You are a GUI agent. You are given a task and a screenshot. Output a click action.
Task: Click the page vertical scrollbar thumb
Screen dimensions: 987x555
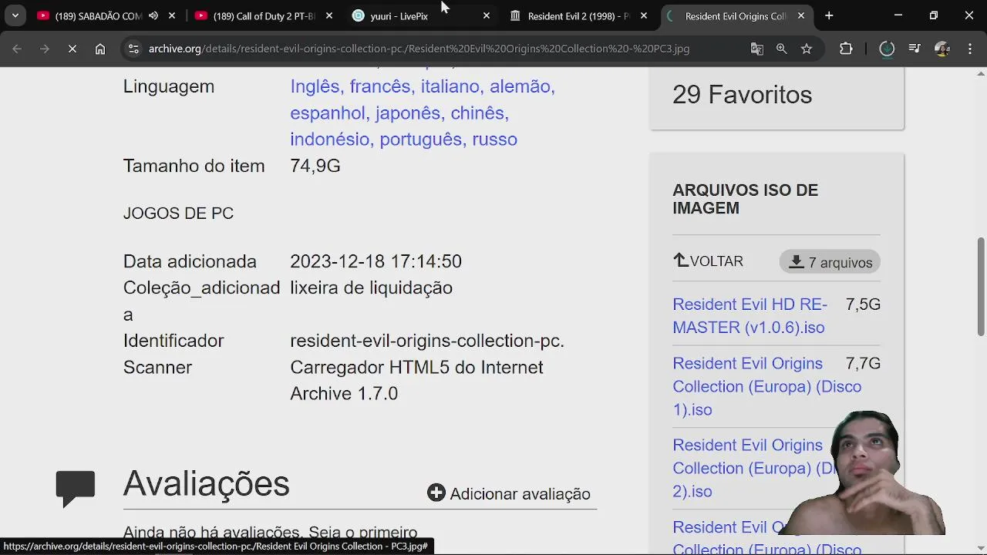click(x=981, y=287)
